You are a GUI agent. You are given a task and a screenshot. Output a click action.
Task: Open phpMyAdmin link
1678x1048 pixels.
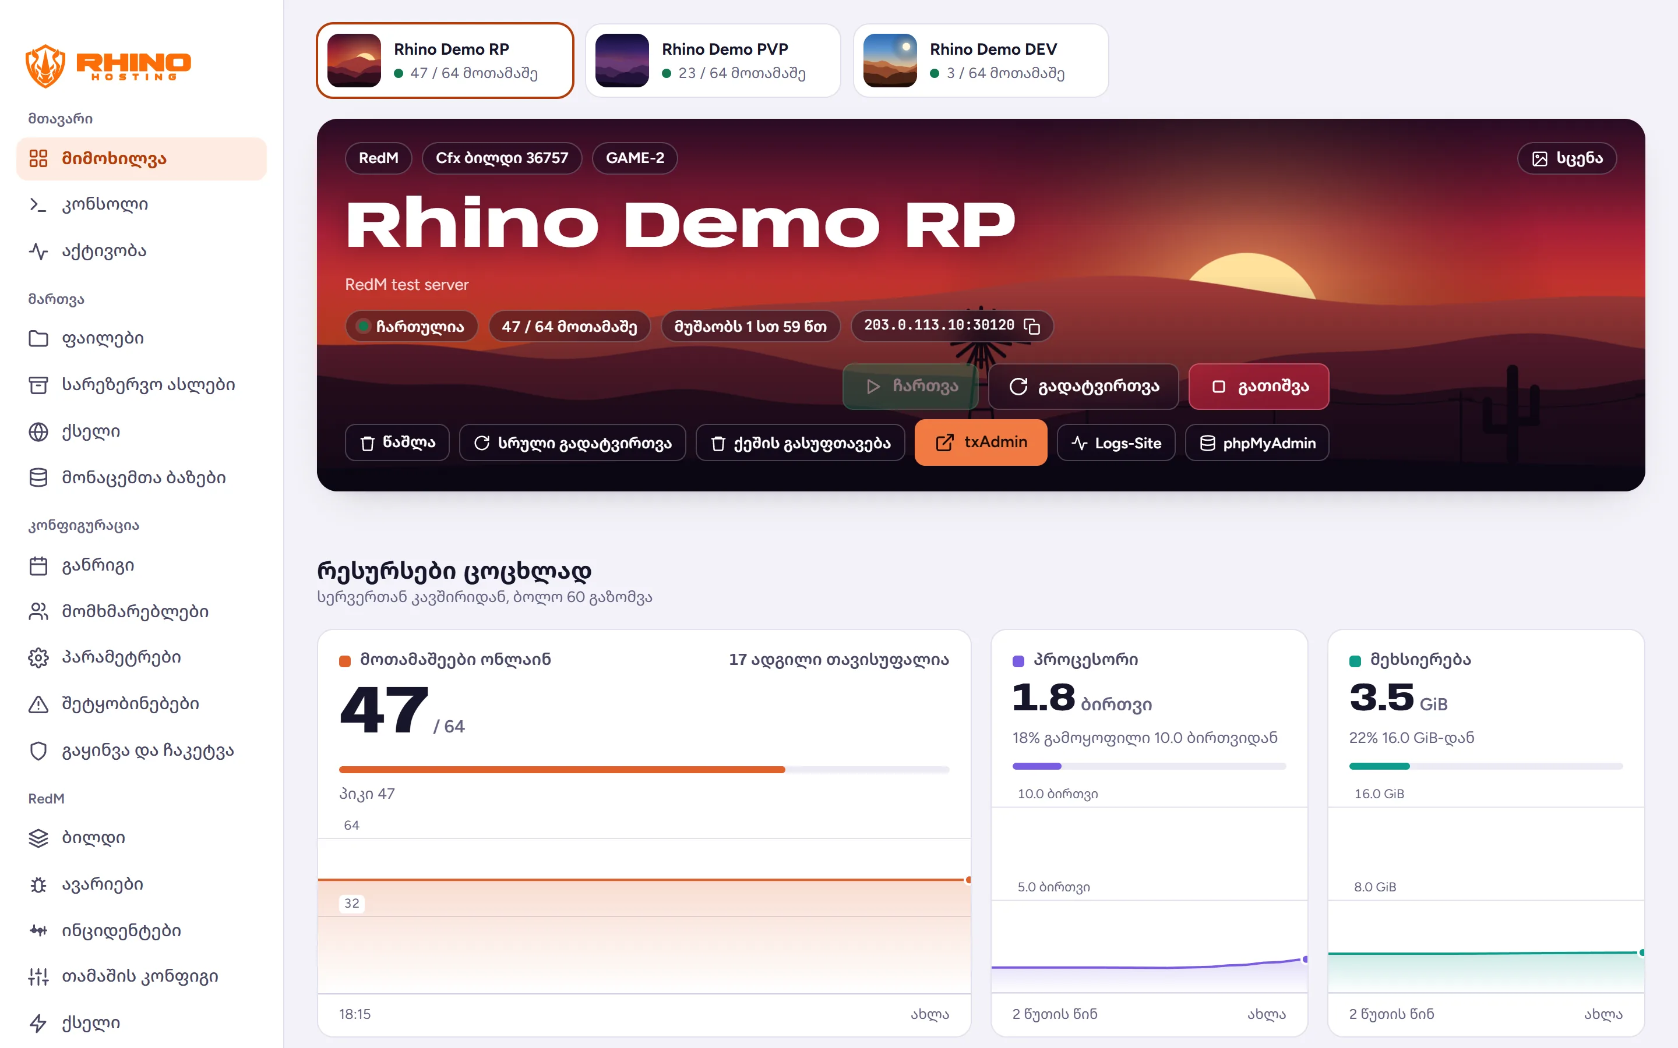[x=1257, y=443]
